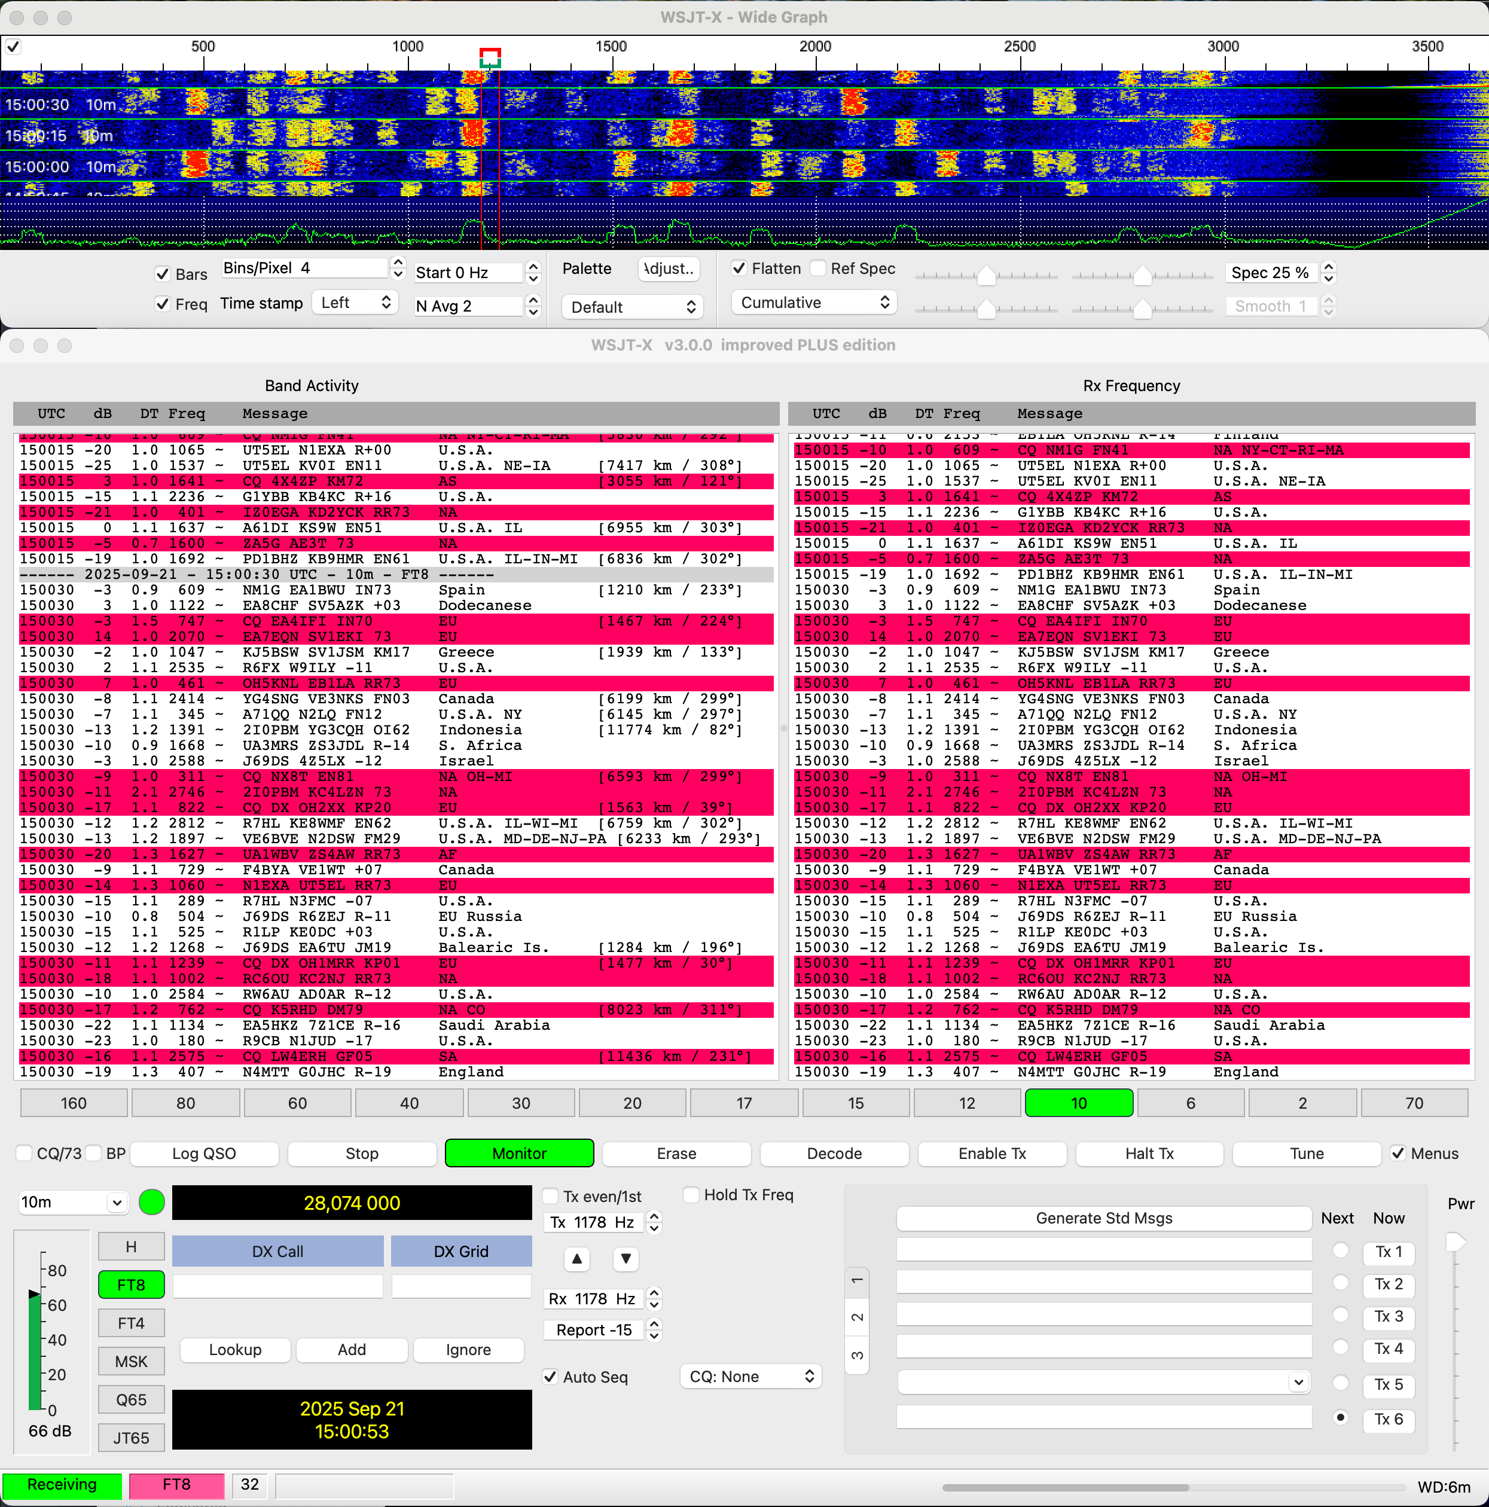Select the FT4 mode button

click(131, 1323)
